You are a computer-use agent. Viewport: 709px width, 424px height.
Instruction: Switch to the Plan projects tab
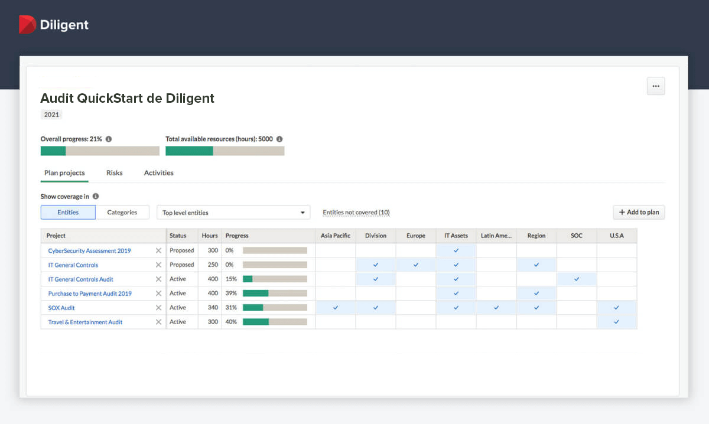coord(64,173)
